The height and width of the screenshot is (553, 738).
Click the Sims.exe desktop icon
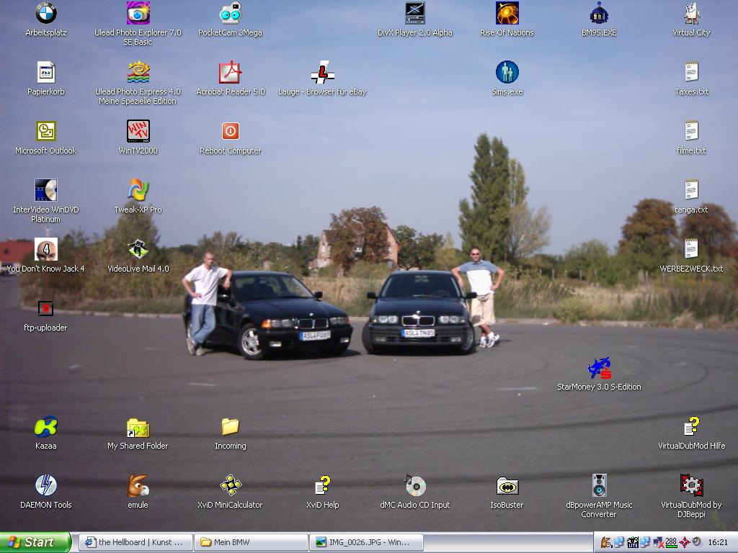pyautogui.click(x=507, y=73)
